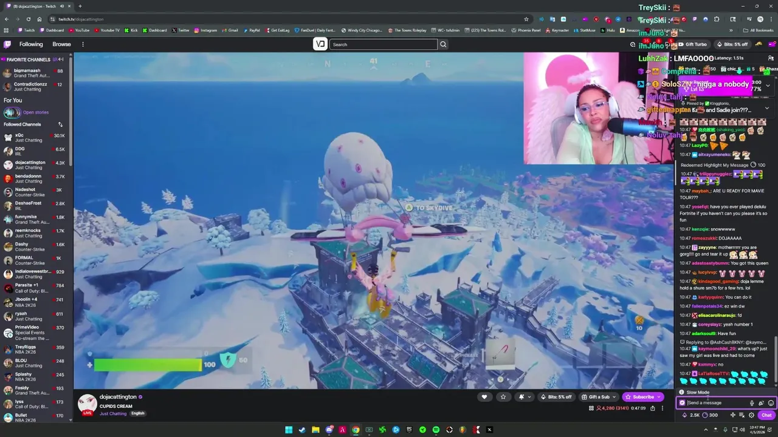This screenshot has height=437, width=778.
Task: Open the Following tab
Action: [x=31, y=44]
